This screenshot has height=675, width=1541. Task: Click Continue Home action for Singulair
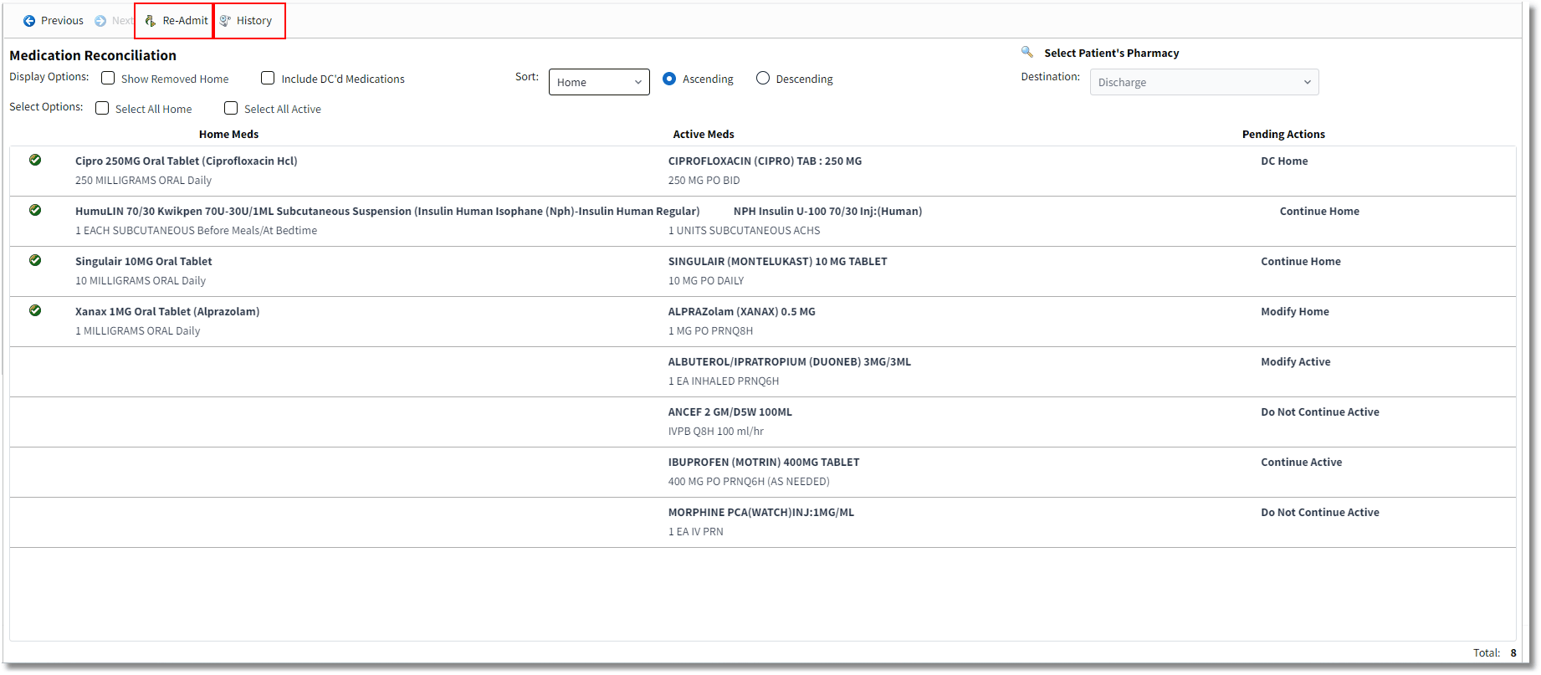(1301, 262)
